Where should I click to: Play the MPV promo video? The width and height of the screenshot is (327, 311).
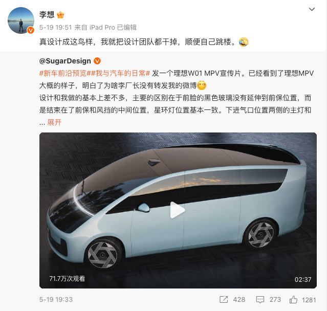(x=178, y=210)
